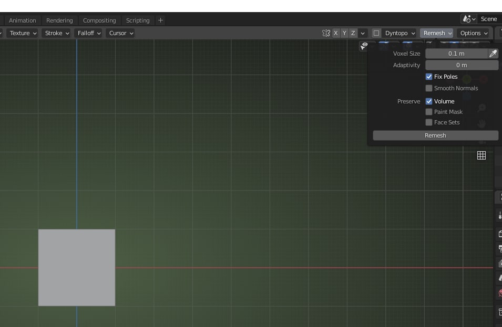Click the symmetry butterfly icon

coord(326,33)
